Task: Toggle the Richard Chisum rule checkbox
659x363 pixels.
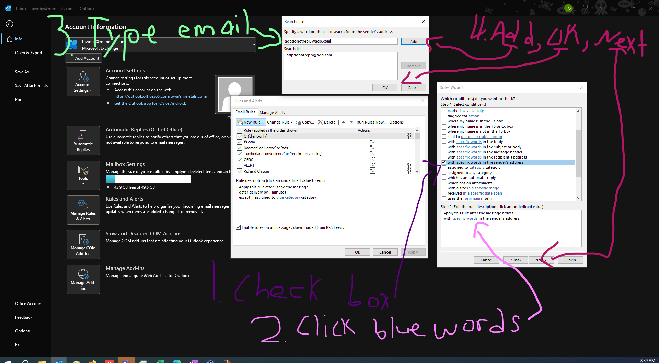Action: (x=240, y=171)
